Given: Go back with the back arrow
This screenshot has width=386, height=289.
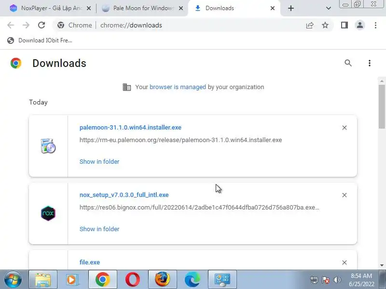Looking at the screenshot, I should pos(11,25).
